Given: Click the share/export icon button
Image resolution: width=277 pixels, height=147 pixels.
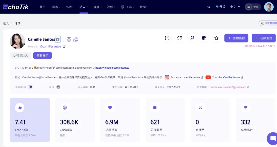Looking at the screenshot, I should pyautogui.click(x=167, y=38).
